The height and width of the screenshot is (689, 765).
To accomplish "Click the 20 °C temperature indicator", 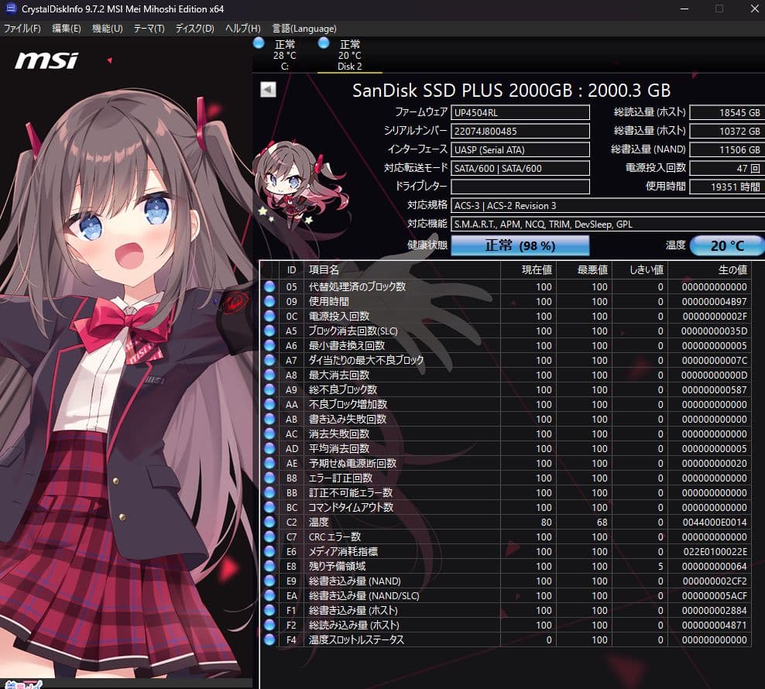I will coord(727,245).
